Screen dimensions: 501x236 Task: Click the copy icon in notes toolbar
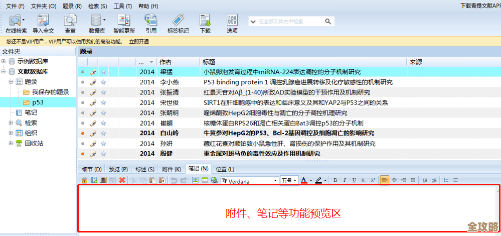(143, 180)
